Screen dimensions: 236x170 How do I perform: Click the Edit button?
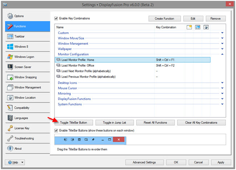click(x=193, y=18)
